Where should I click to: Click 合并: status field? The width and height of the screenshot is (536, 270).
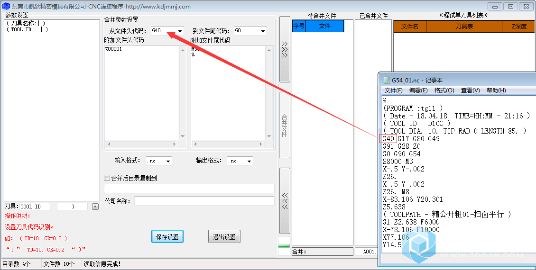[323, 252]
